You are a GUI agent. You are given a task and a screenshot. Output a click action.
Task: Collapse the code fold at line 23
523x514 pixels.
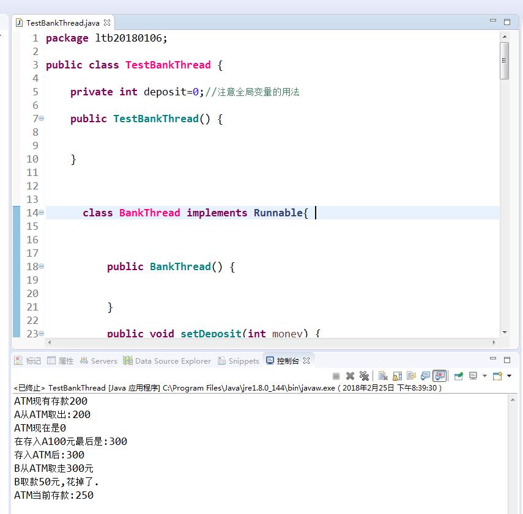point(42,333)
